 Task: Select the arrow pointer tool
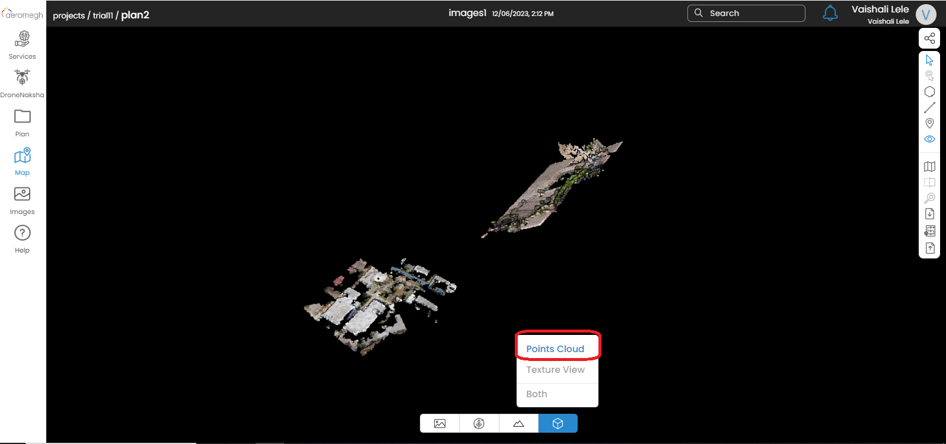929,60
